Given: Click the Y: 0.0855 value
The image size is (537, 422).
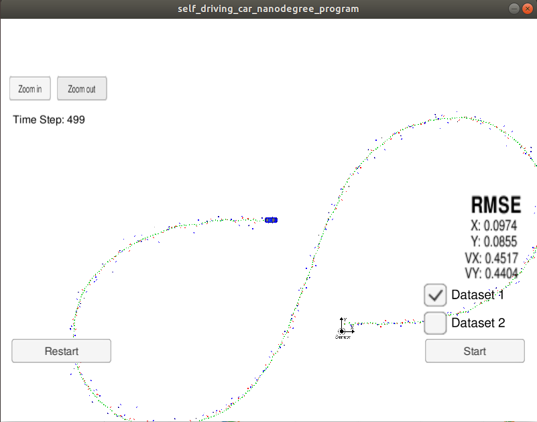Looking at the screenshot, I should click(x=494, y=242).
